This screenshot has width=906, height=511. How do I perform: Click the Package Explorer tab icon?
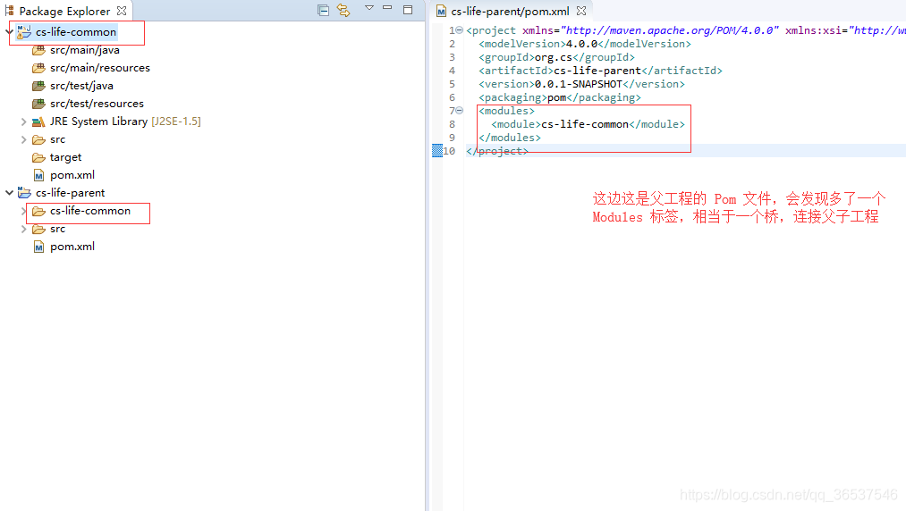[x=9, y=11]
